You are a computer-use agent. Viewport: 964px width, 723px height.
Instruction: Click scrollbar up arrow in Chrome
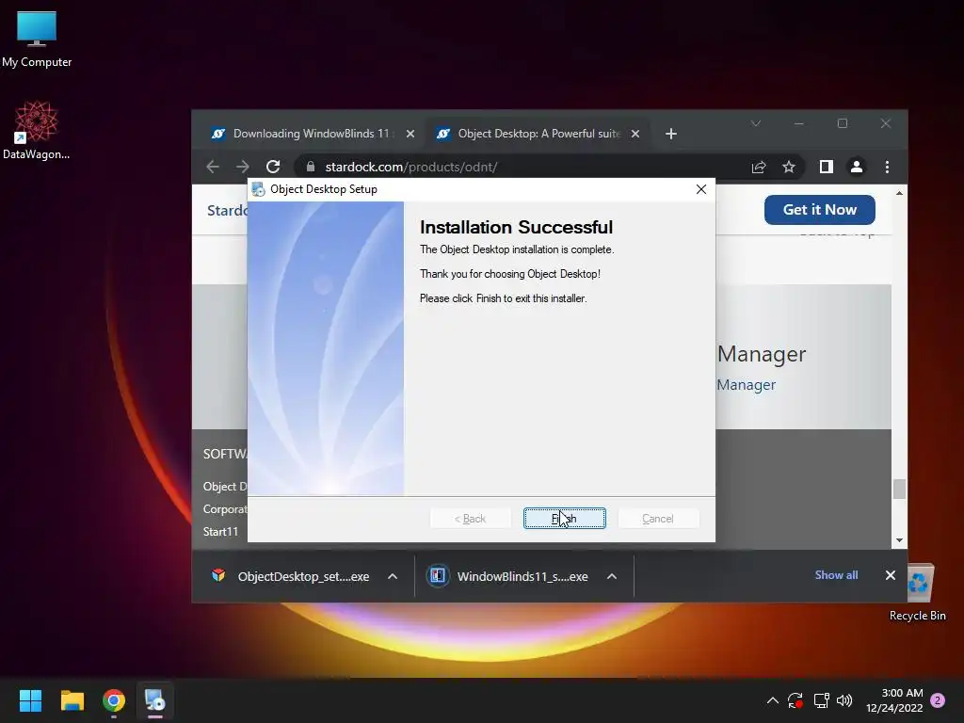click(899, 193)
